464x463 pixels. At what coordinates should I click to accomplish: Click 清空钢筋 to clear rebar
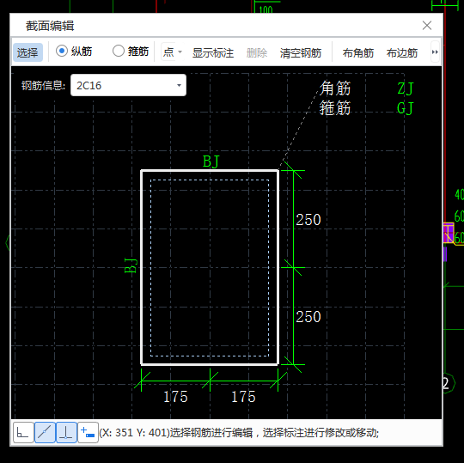pos(301,53)
